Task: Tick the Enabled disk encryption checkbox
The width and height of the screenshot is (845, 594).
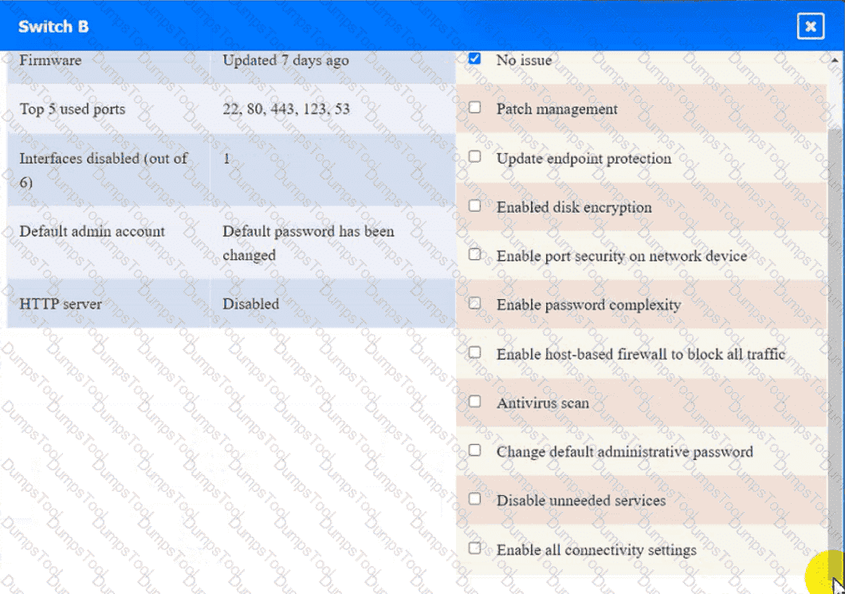Action: pyautogui.click(x=475, y=206)
